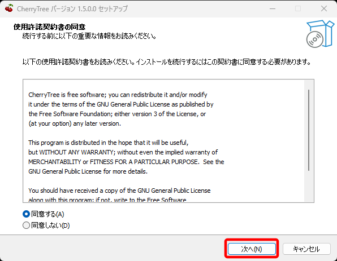Click the line "it under the terms of the GNU"
The image size is (337, 261).
(x=121, y=104)
